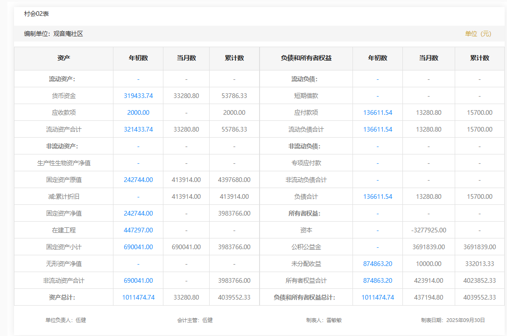Click 公积公益金 当月数 cell 3691839.00
Viewport: 507px width, 336px height.
click(429, 247)
